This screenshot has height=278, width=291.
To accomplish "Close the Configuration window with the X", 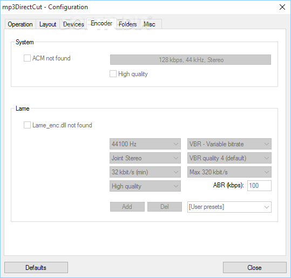I will pyautogui.click(x=282, y=7).
